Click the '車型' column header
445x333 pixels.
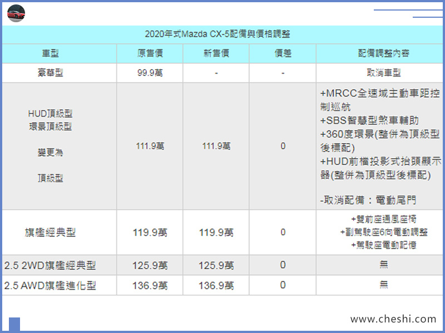point(50,53)
